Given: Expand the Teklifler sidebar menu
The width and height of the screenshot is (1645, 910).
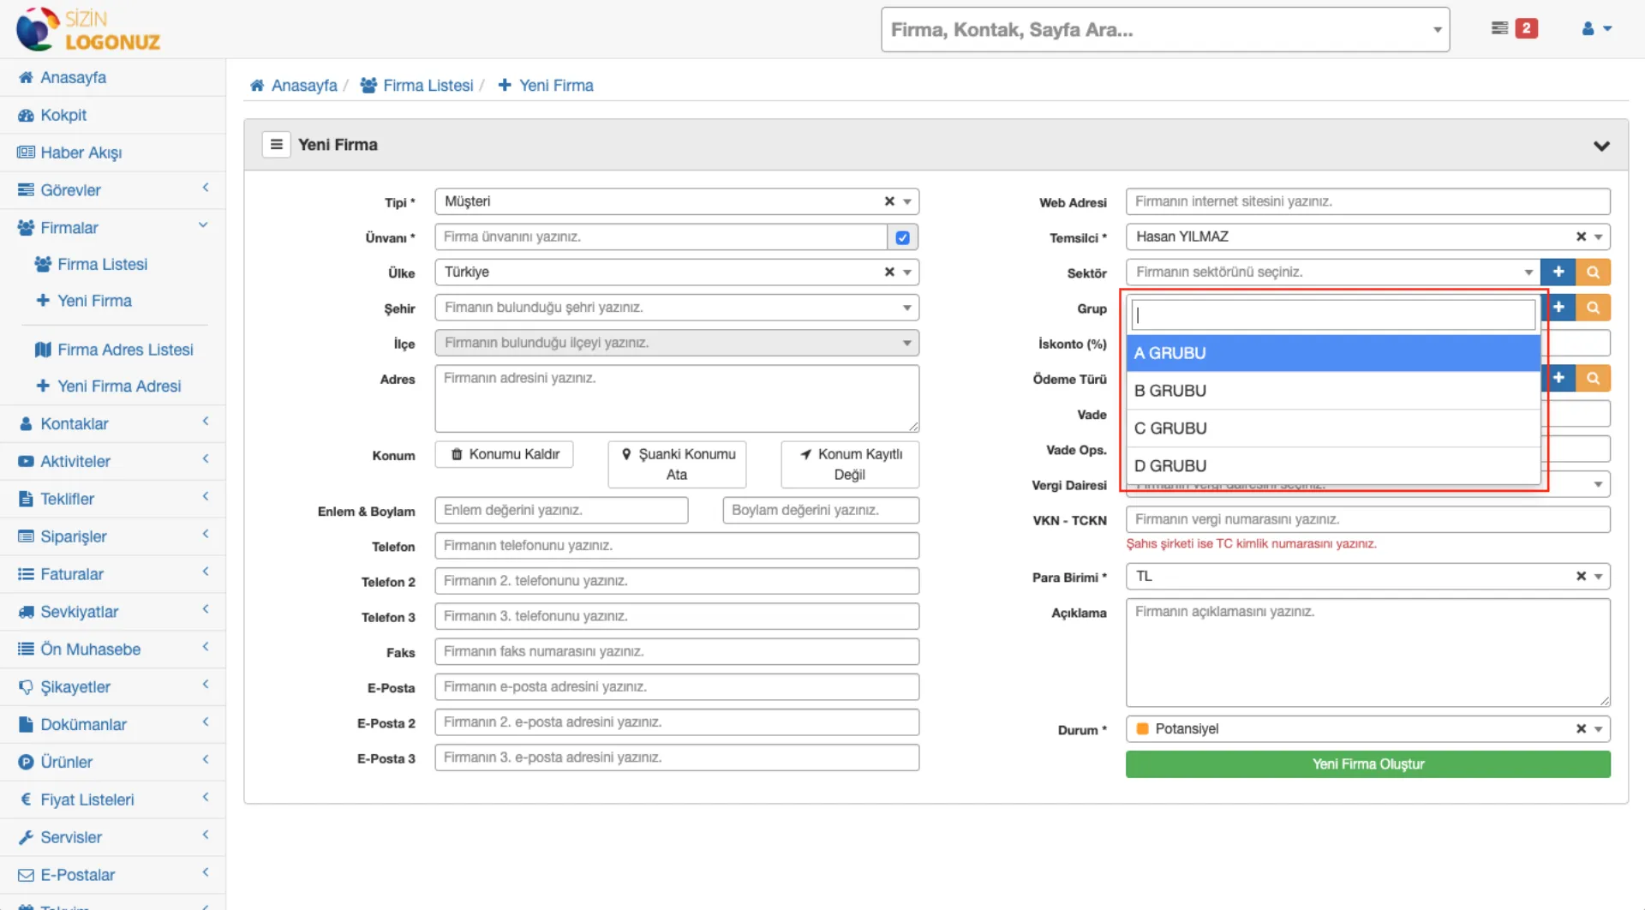Looking at the screenshot, I should 112,500.
